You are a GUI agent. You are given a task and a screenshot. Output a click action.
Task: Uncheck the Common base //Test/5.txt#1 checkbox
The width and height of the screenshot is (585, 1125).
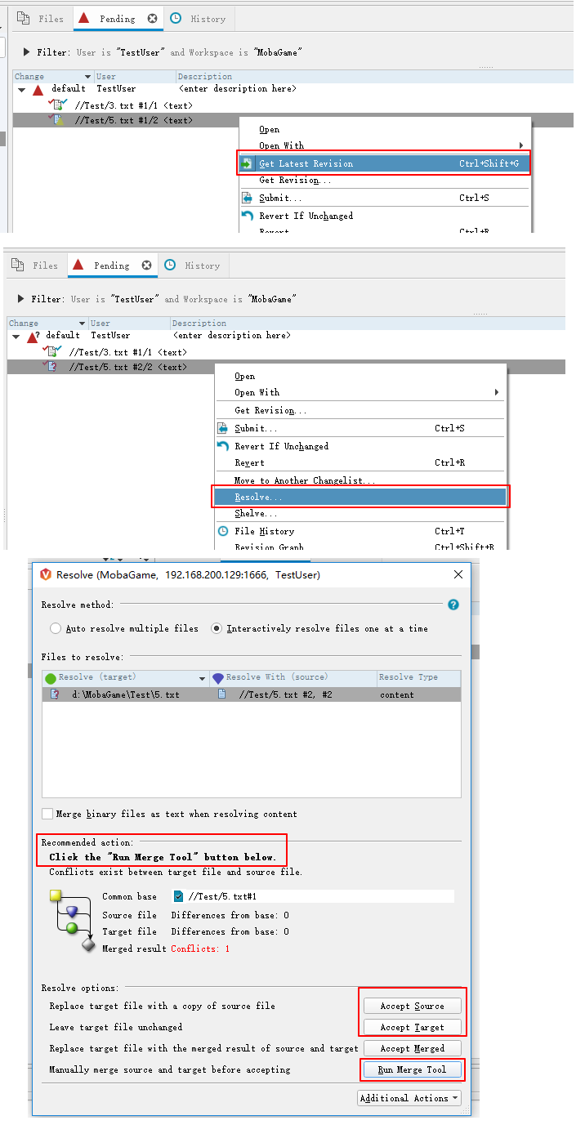179,896
